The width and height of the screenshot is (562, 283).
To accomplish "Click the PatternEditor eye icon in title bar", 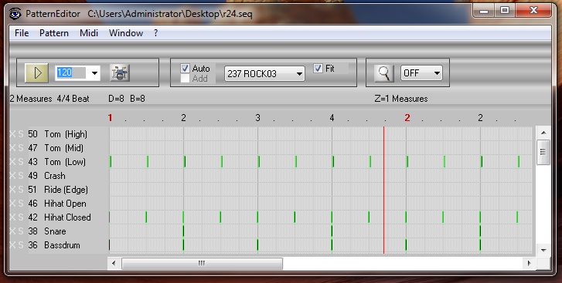I will (x=15, y=14).
